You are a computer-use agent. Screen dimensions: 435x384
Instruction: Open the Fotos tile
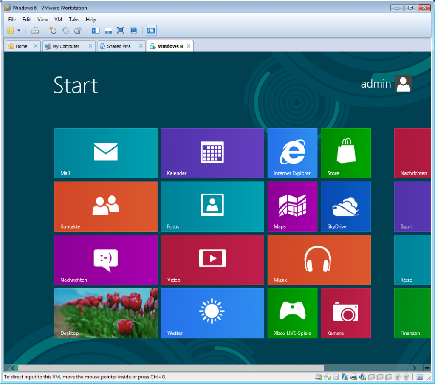pyautogui.click(x=212, y=206)
